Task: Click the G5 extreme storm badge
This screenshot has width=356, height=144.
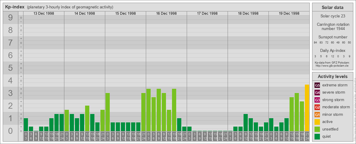Action: (317, 85)
